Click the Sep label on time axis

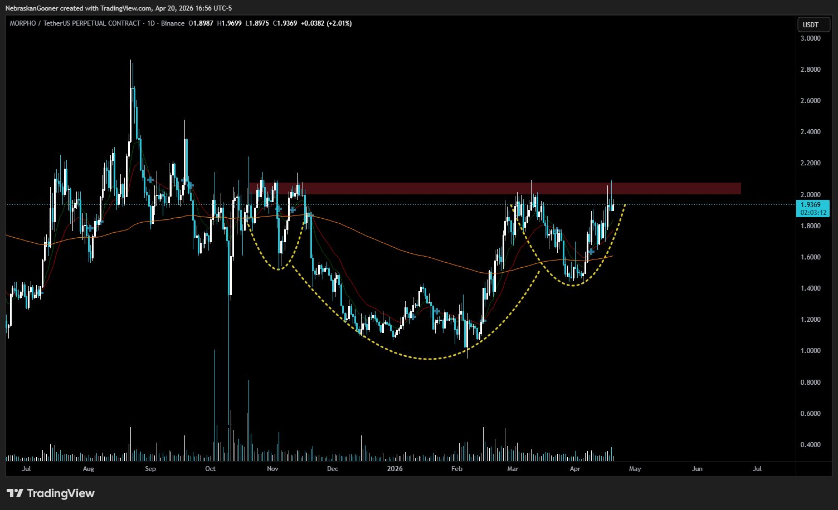150,469
